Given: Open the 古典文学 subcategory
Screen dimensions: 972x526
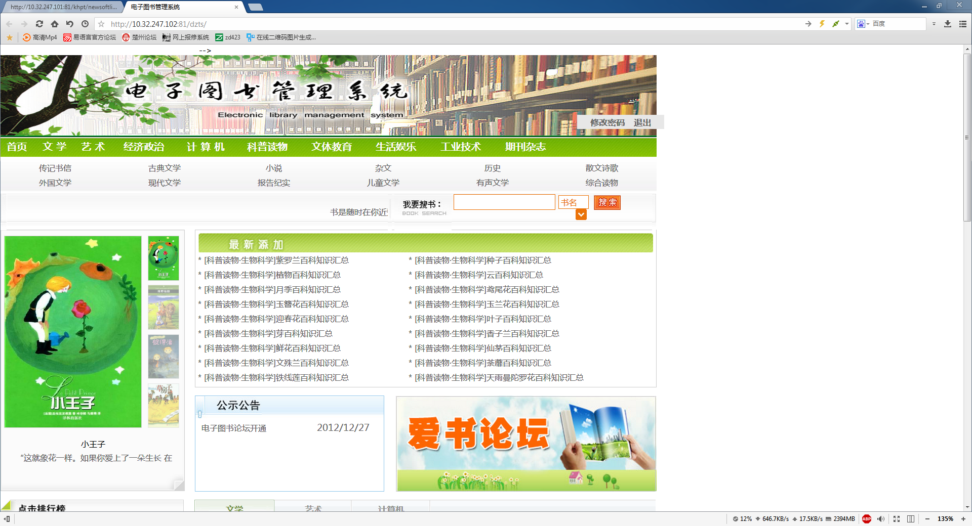Looking at the screenshot, I should point(165,168).
